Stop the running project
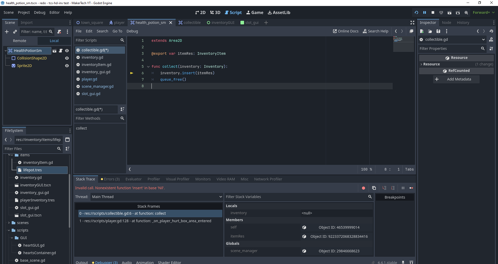 pyautogui.click(x=433, y=12)
